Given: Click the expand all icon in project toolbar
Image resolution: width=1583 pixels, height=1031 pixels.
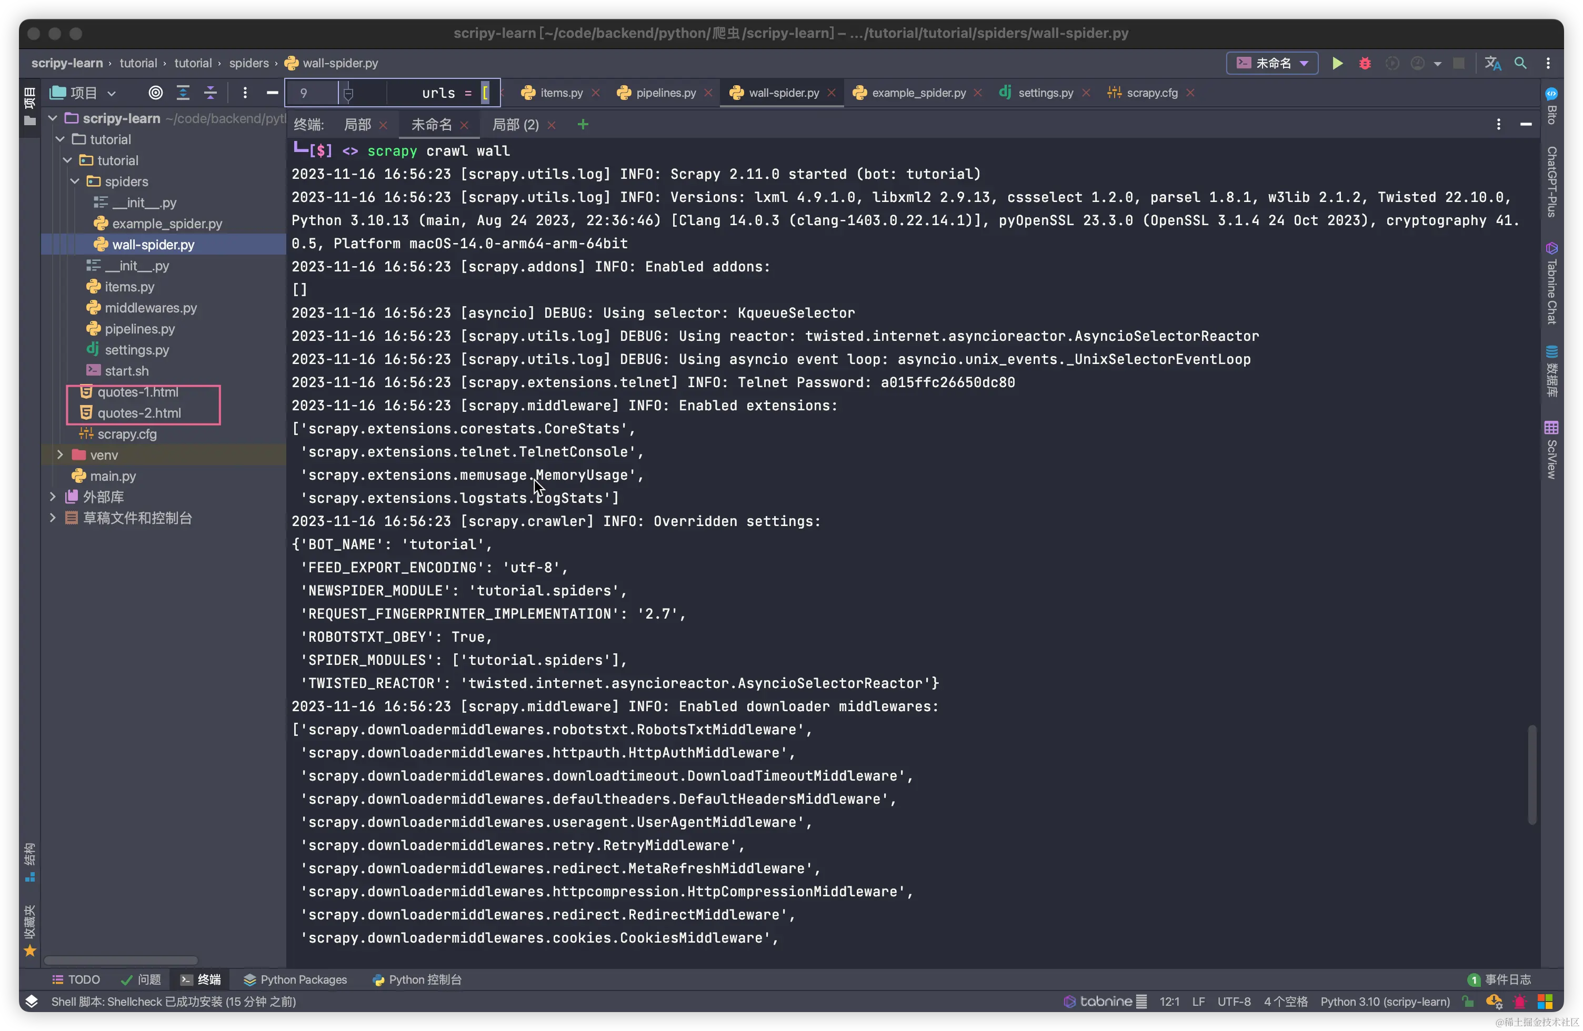Looking at the screenshot, I should click(183, 93).
